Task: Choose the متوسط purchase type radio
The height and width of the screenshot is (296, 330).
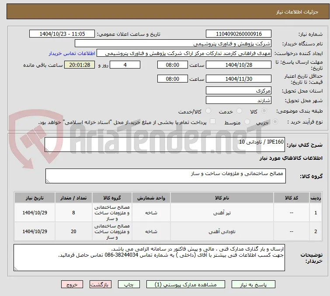Action: [247, 122]
